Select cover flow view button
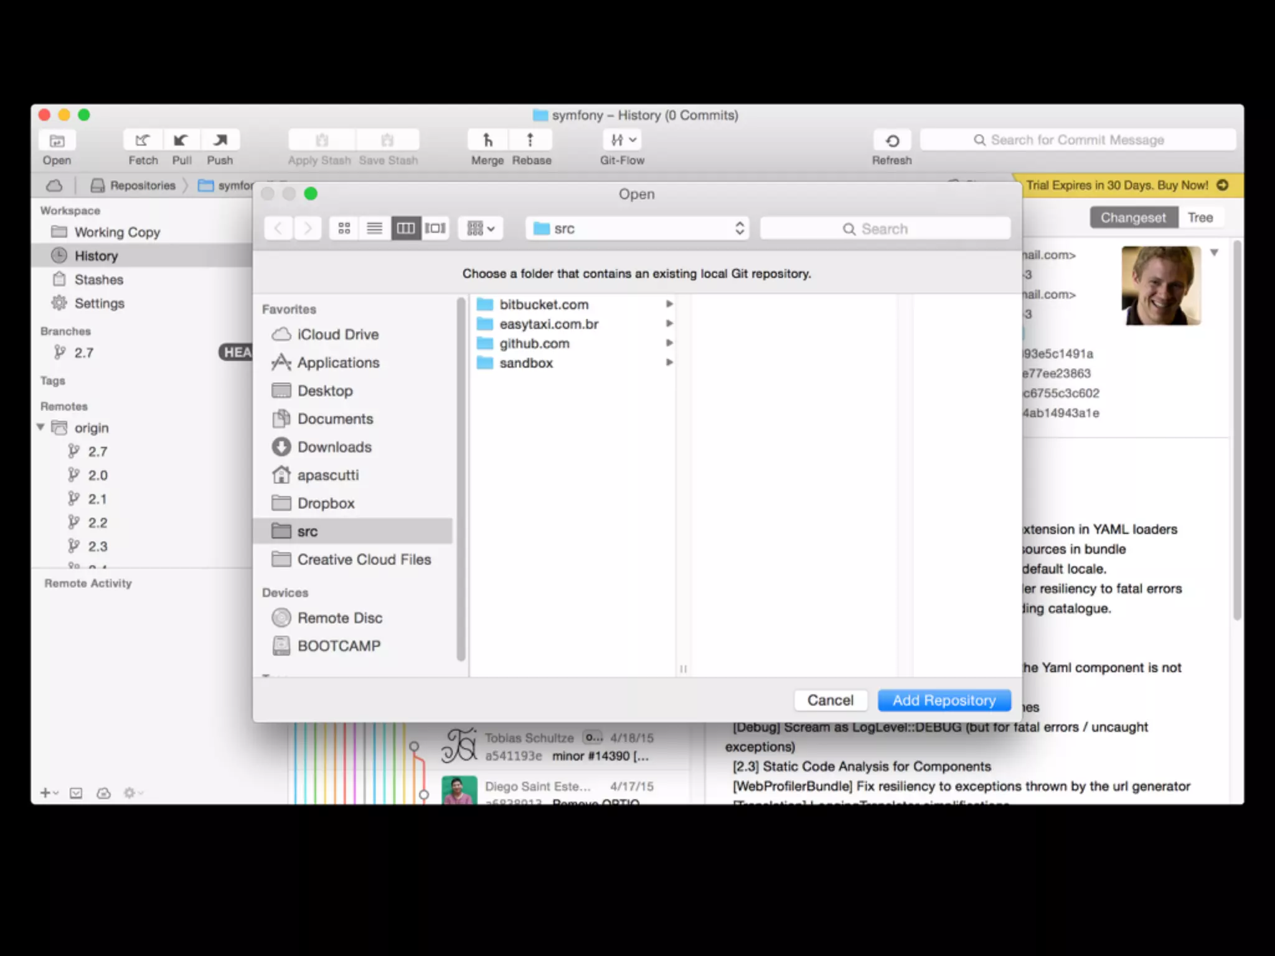The width and height of the screenshot is (1275, 956). click(x=435, y=228)
